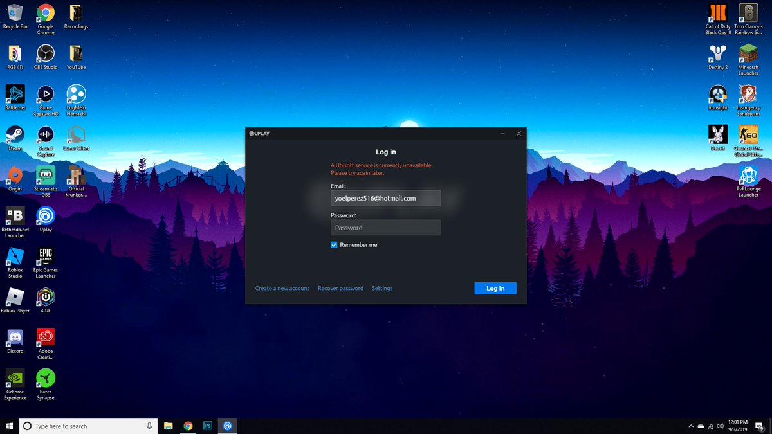Open Origin desktop shortcut

15,179
